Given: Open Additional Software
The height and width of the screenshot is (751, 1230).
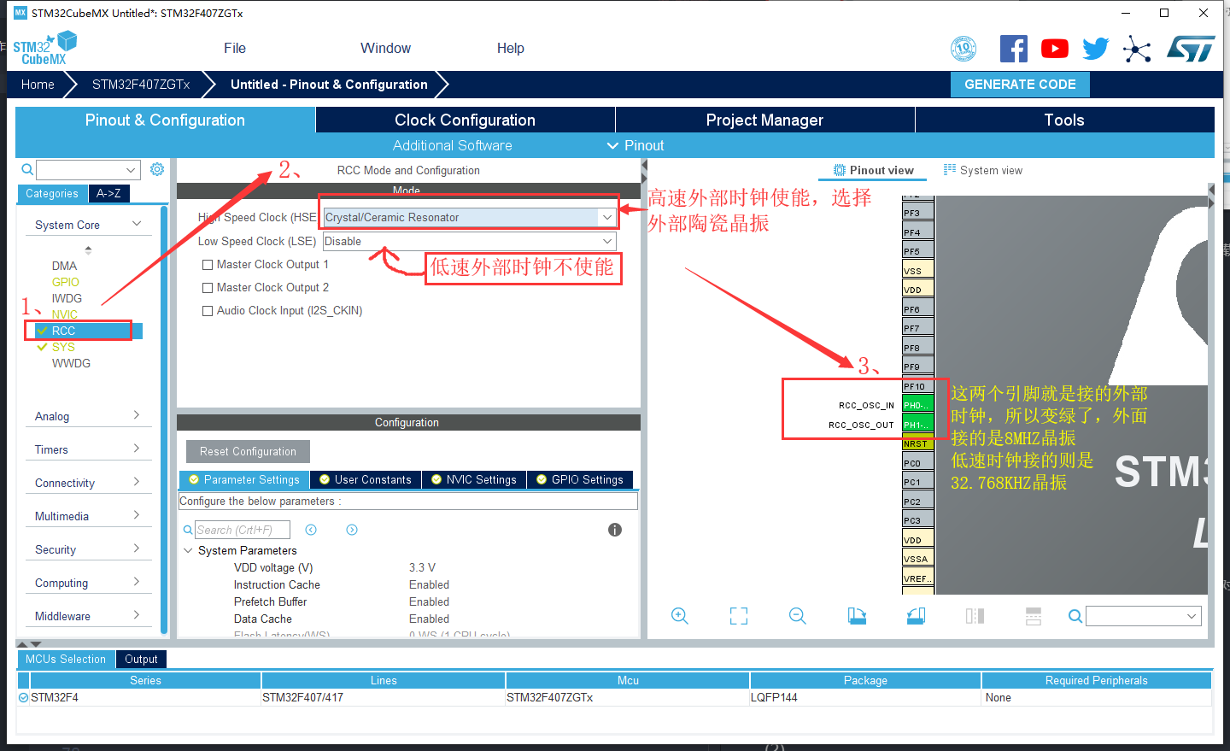Looking at the screenshot, I should tap(453, 146).
